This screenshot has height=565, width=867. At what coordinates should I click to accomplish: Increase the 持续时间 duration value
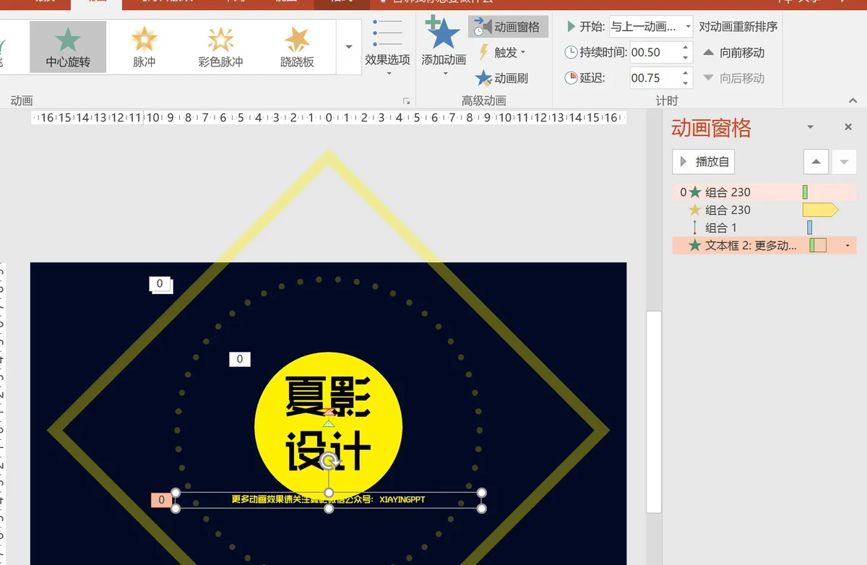coord(686,47)
